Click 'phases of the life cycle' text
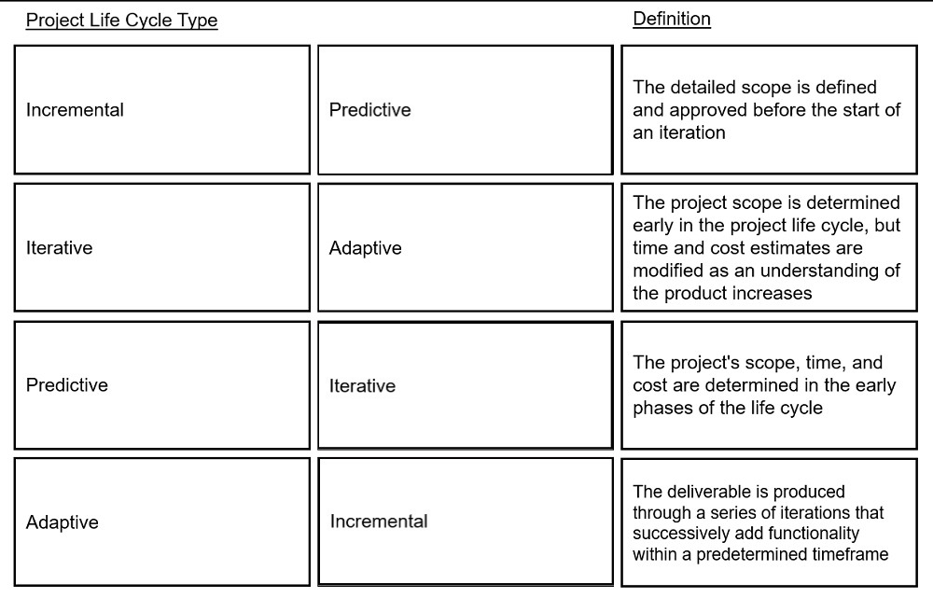Image resolution: width=933 pixels, height=598 pixels. (x=728, y=408)
